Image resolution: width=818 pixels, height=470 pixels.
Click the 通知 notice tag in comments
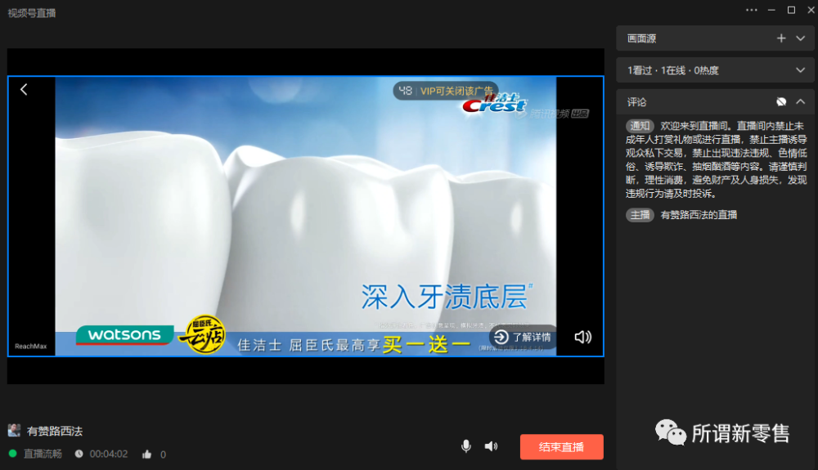tap(640, 126)
